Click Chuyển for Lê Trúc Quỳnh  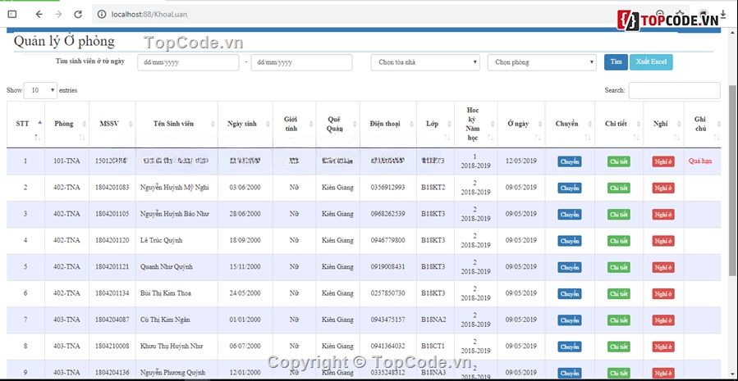570,241
